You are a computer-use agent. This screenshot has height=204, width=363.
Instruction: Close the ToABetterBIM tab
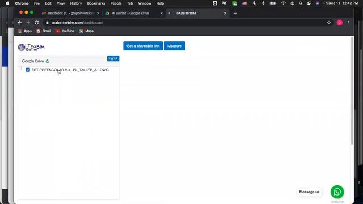pos(225,14)
